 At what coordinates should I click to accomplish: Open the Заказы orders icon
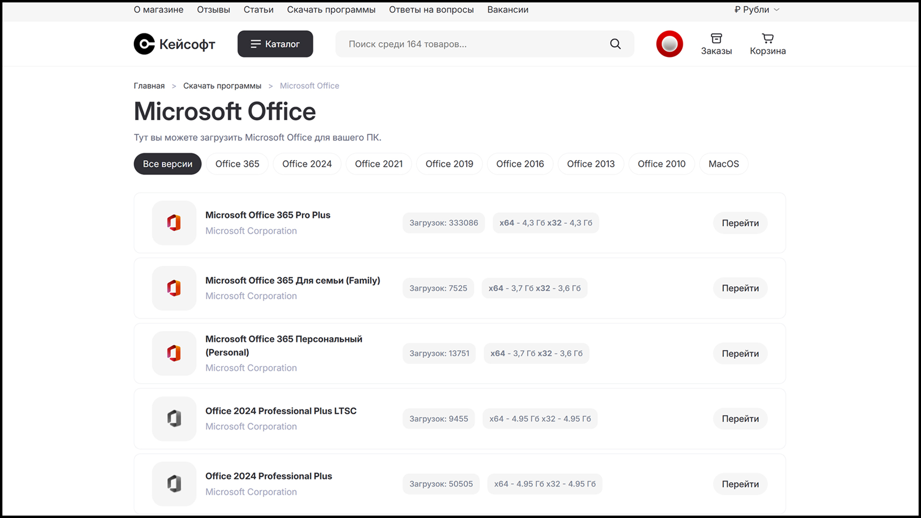pos(716,39)
